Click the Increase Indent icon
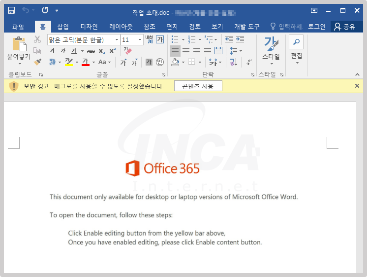 tap(240, 39)
